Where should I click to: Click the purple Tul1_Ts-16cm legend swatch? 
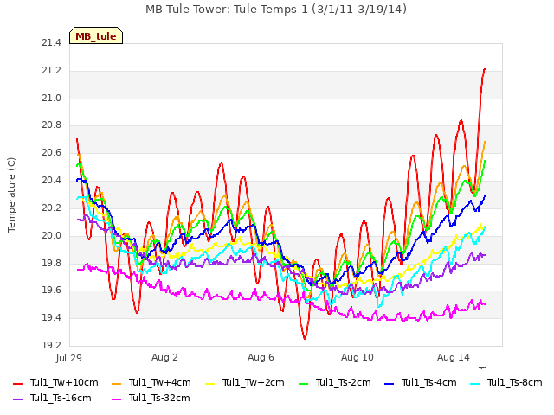(x=17, y=399)
